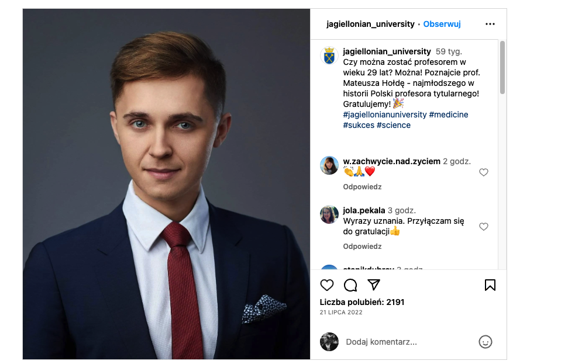The width and height of the screenshot is (575, 364).
Task: Open the three-dot more options menu
Action: (490, 24)
